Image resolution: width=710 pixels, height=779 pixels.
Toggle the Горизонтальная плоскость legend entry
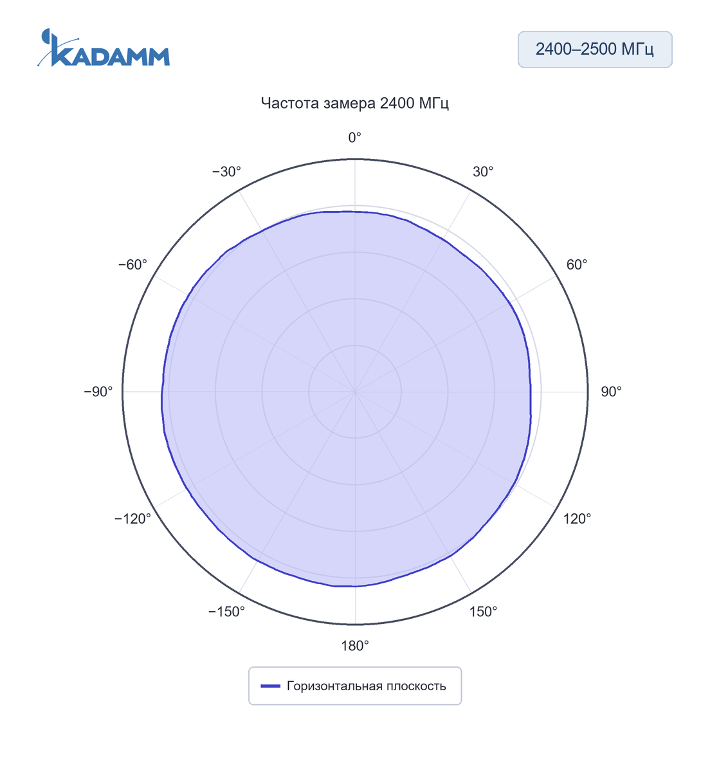[355, 686]
